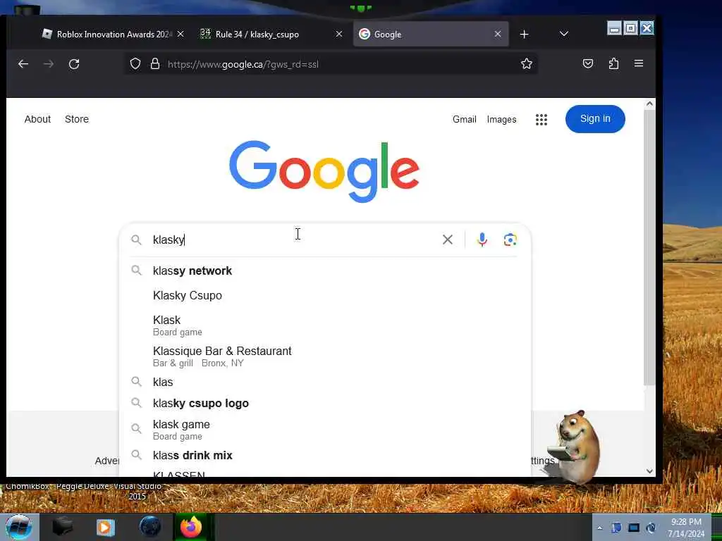Click the Firefox taskbar icon
The height and width of the screenshot is (541, 722).
point(191,527)
